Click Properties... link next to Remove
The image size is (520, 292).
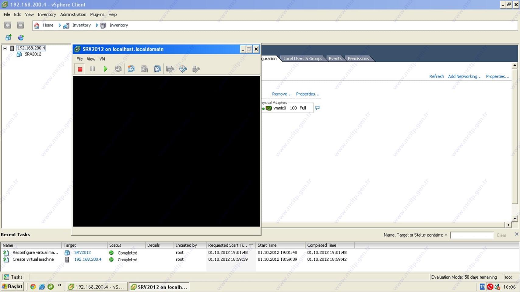[x=307, y=94]
